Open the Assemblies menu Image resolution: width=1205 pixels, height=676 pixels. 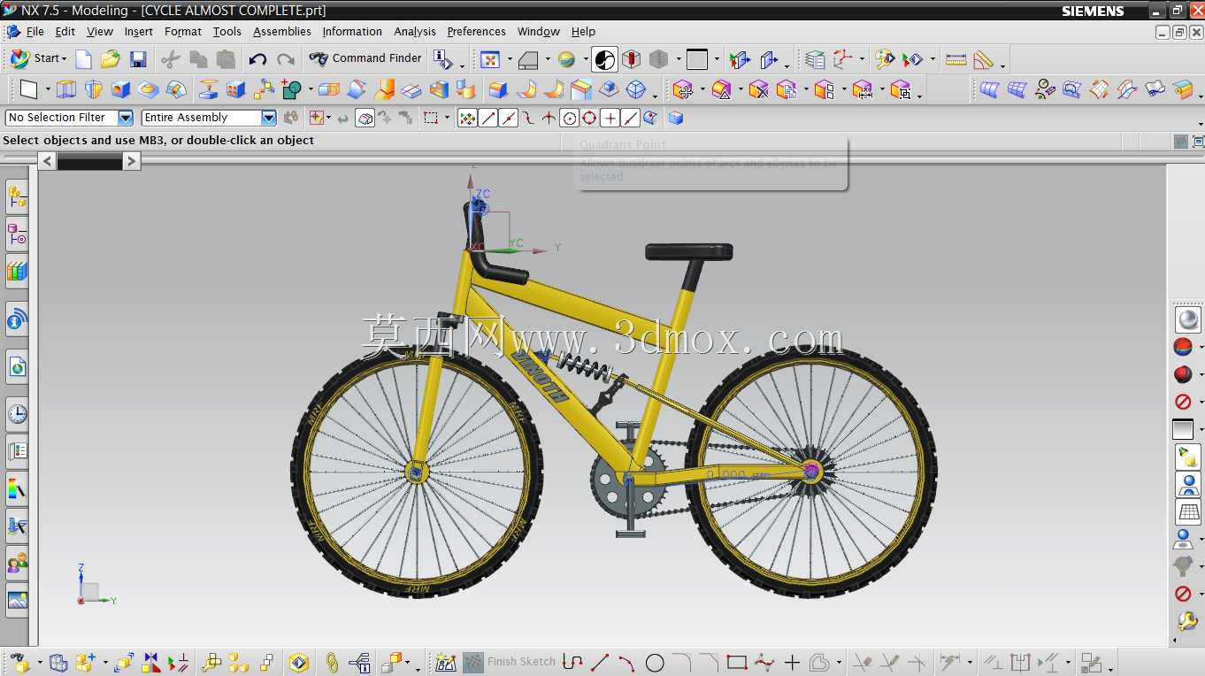point(281,32)
